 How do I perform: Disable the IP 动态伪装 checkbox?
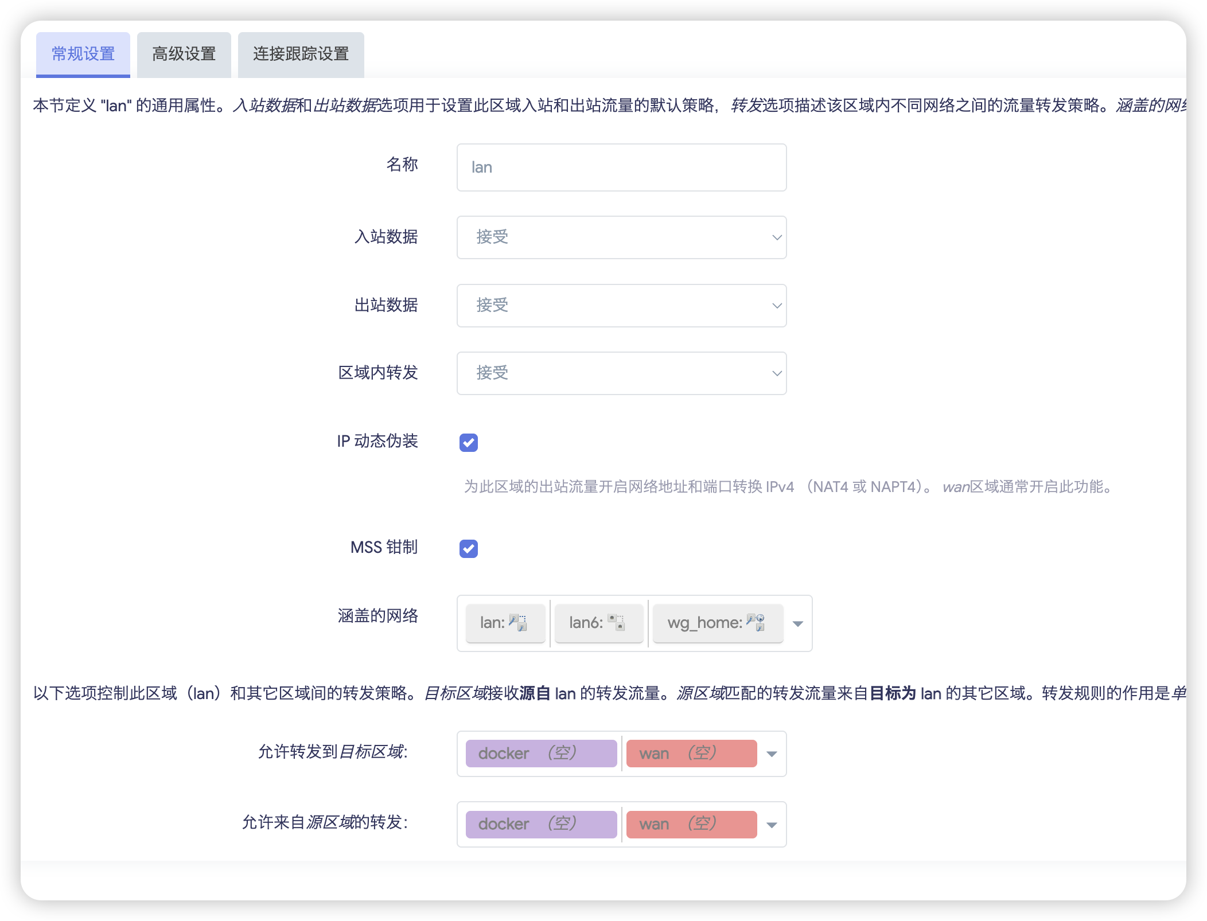(x=469, y=442)
